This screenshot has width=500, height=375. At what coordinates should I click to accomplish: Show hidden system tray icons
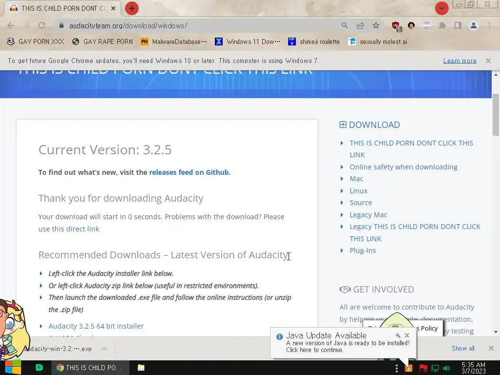pos(396,368)
